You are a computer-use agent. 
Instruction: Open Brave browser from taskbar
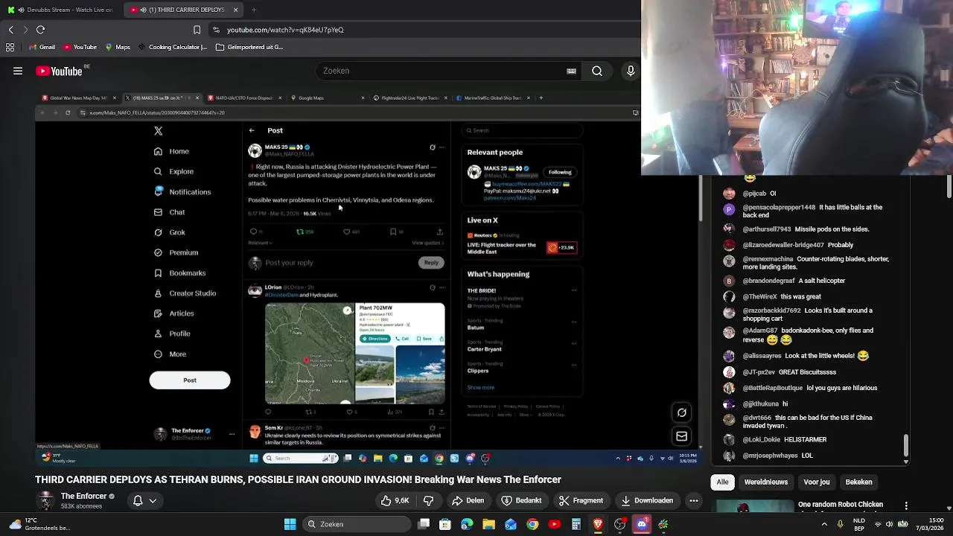[598, 524]
